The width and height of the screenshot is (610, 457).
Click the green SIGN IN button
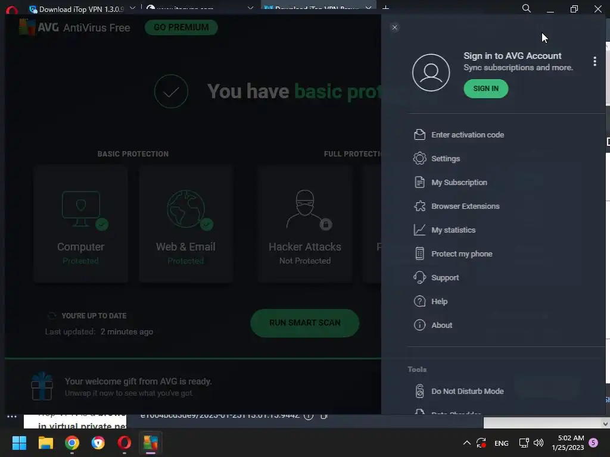coord(486,89)
